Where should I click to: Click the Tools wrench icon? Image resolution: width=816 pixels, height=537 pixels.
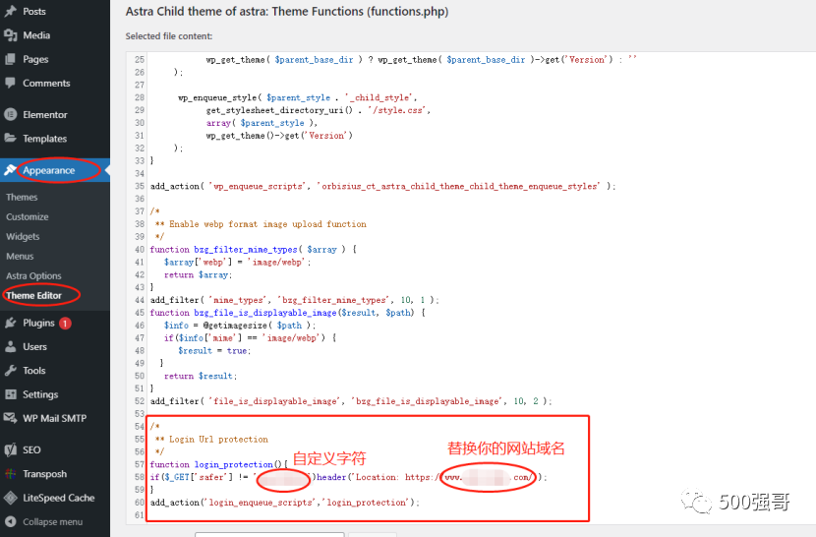click(x=11, y=371)
